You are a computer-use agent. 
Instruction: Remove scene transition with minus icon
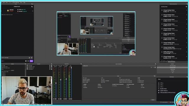click(x=153, y=67)
